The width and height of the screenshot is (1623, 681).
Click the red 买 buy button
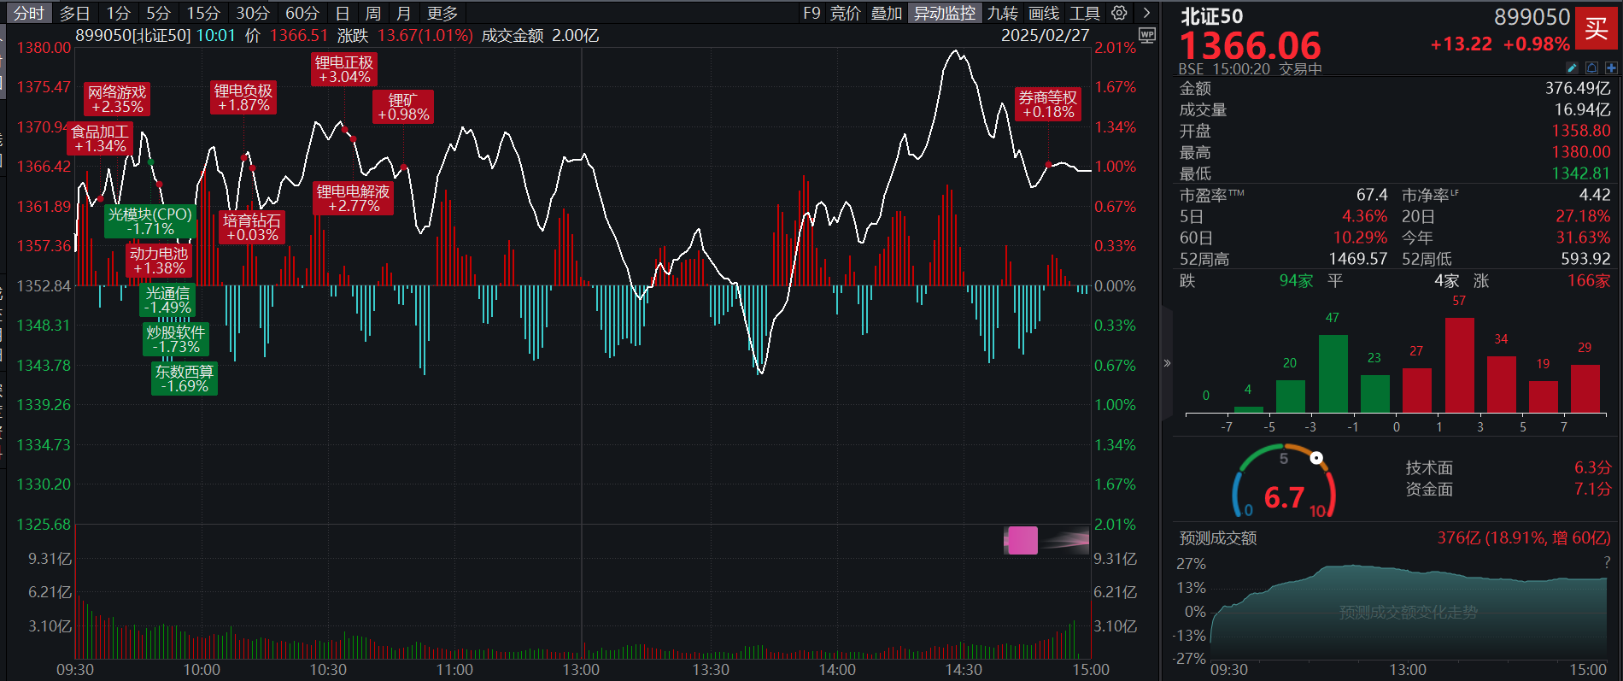[1597, 29]
